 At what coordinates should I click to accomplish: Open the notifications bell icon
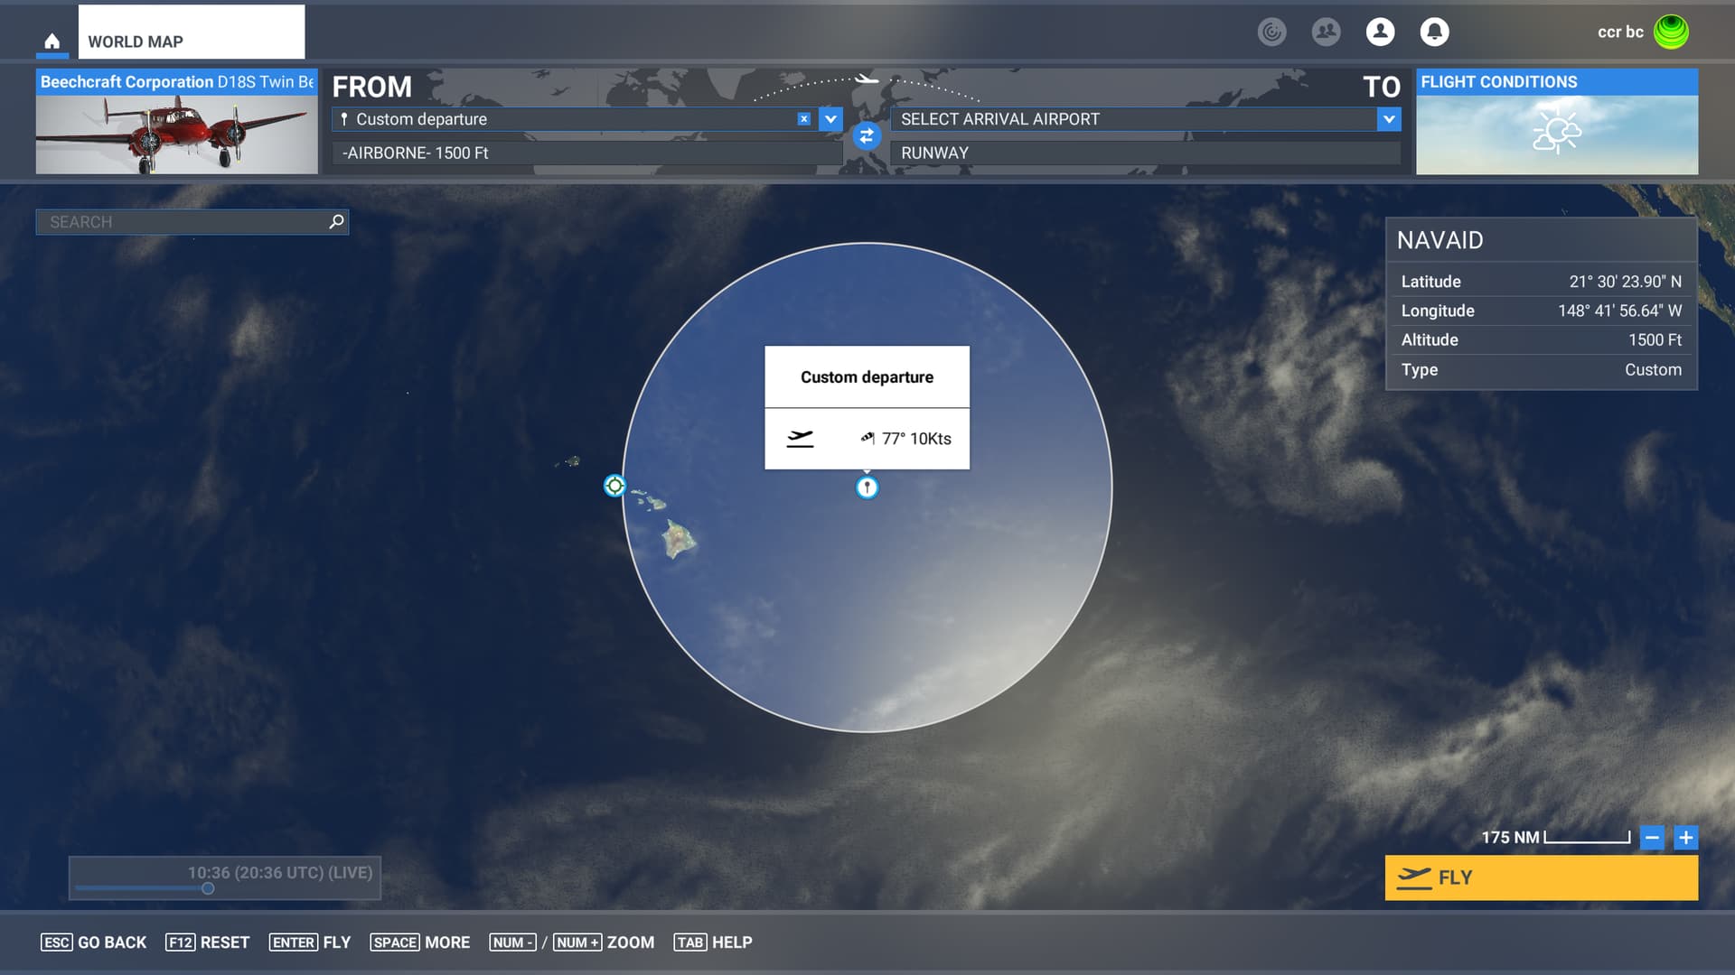(1434, 32)
